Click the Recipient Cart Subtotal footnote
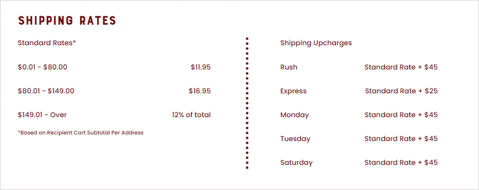This screenshot has height=190, width=479. tap(80, 133)
